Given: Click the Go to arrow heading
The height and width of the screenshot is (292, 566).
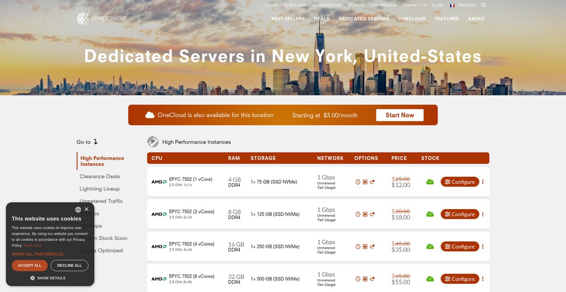Looking at the screenshot, I should tap(87, 142).
